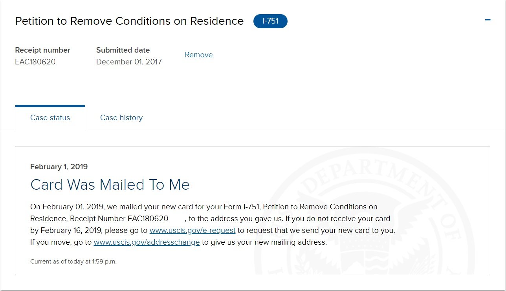
Task: Click the Current as of today timestamp
Action: (73, 262)
